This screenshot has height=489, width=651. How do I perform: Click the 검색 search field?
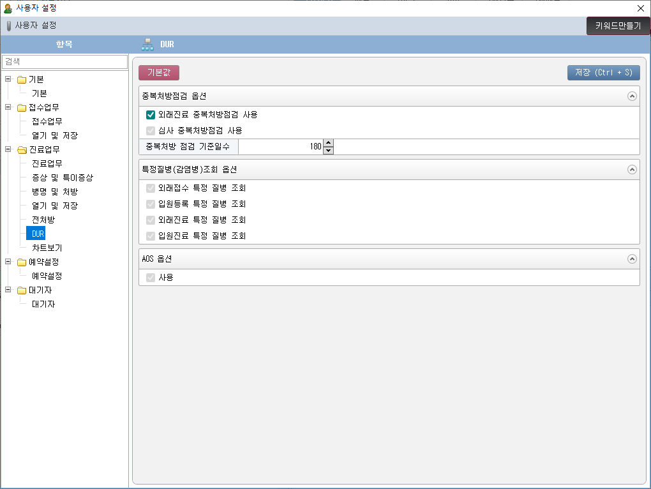click(x=64, y=62)
